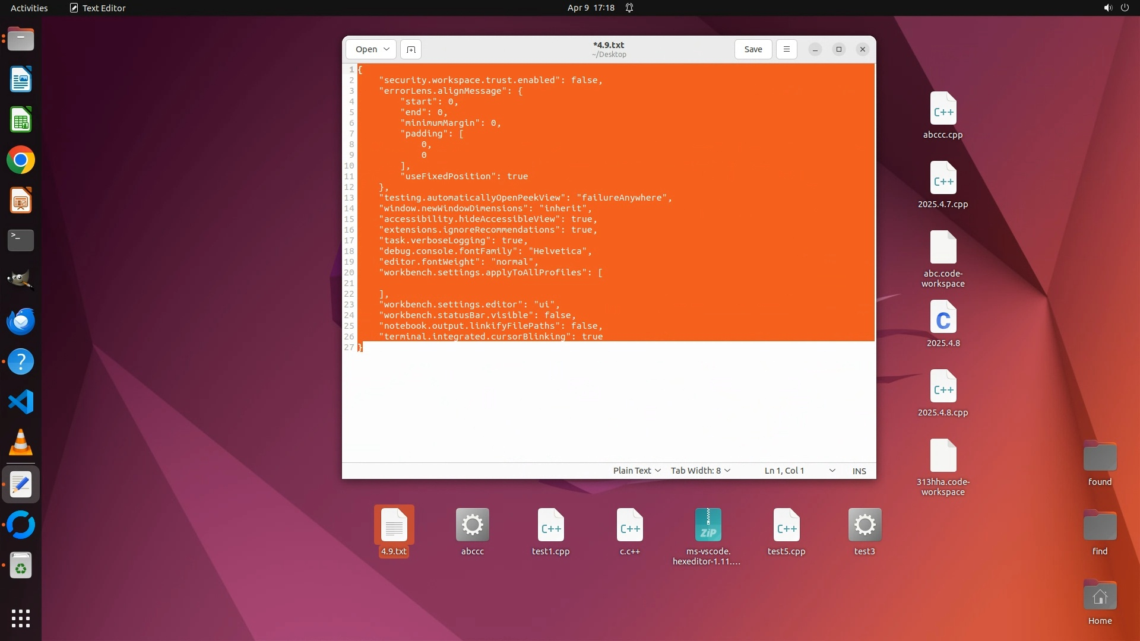The width and height of the screenshot is (1140, 641).
Task: Open Google Chrome from the dock
Action: click(21, 160)
